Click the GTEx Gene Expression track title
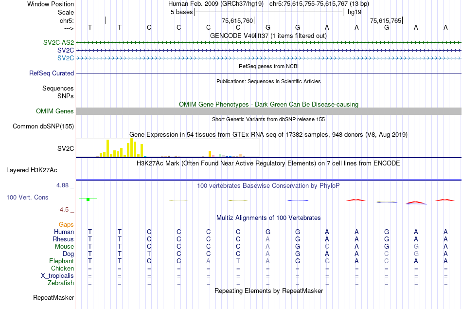The height and width of the screenshot is (309, 462). pos(268,135)
